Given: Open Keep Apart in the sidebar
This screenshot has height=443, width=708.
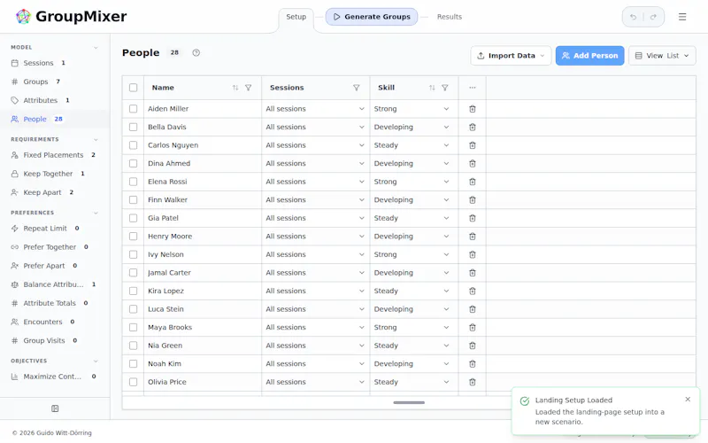Looking at the screenshot, I should pyautogui.click(x=42, y=192).
